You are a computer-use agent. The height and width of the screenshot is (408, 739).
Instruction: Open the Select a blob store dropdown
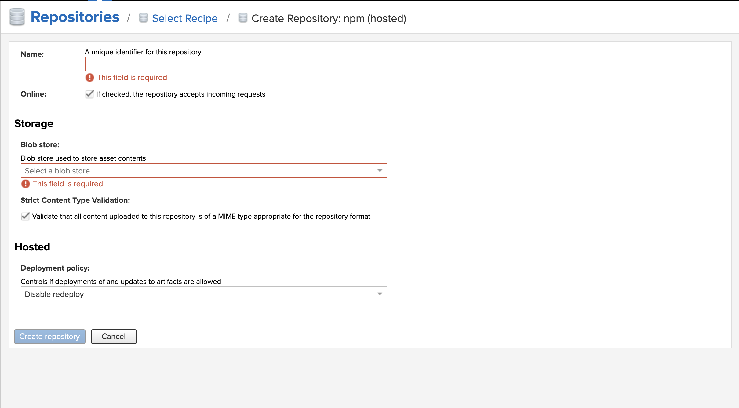[202, 170]
